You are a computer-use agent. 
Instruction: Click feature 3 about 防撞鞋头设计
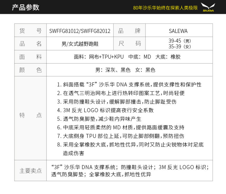click(117, 102)
